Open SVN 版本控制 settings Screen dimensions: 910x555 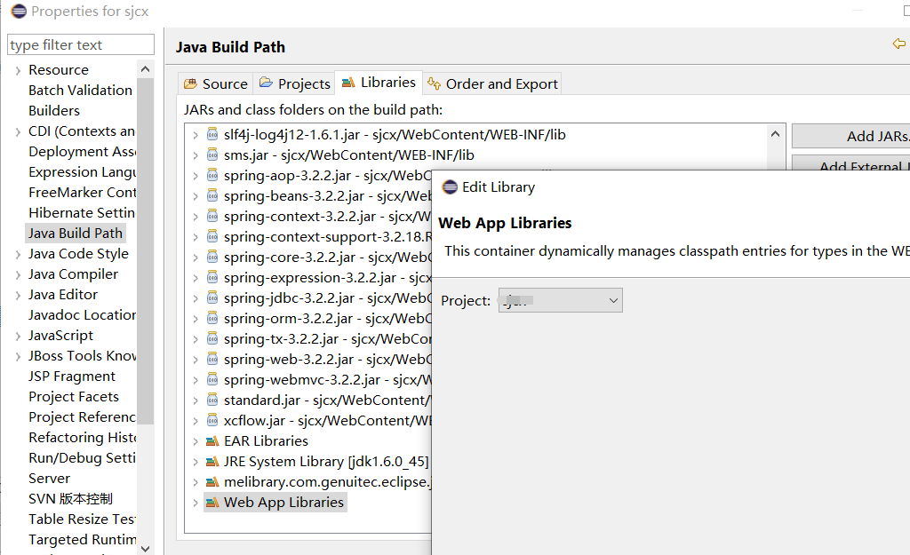[x=70, y=499]
